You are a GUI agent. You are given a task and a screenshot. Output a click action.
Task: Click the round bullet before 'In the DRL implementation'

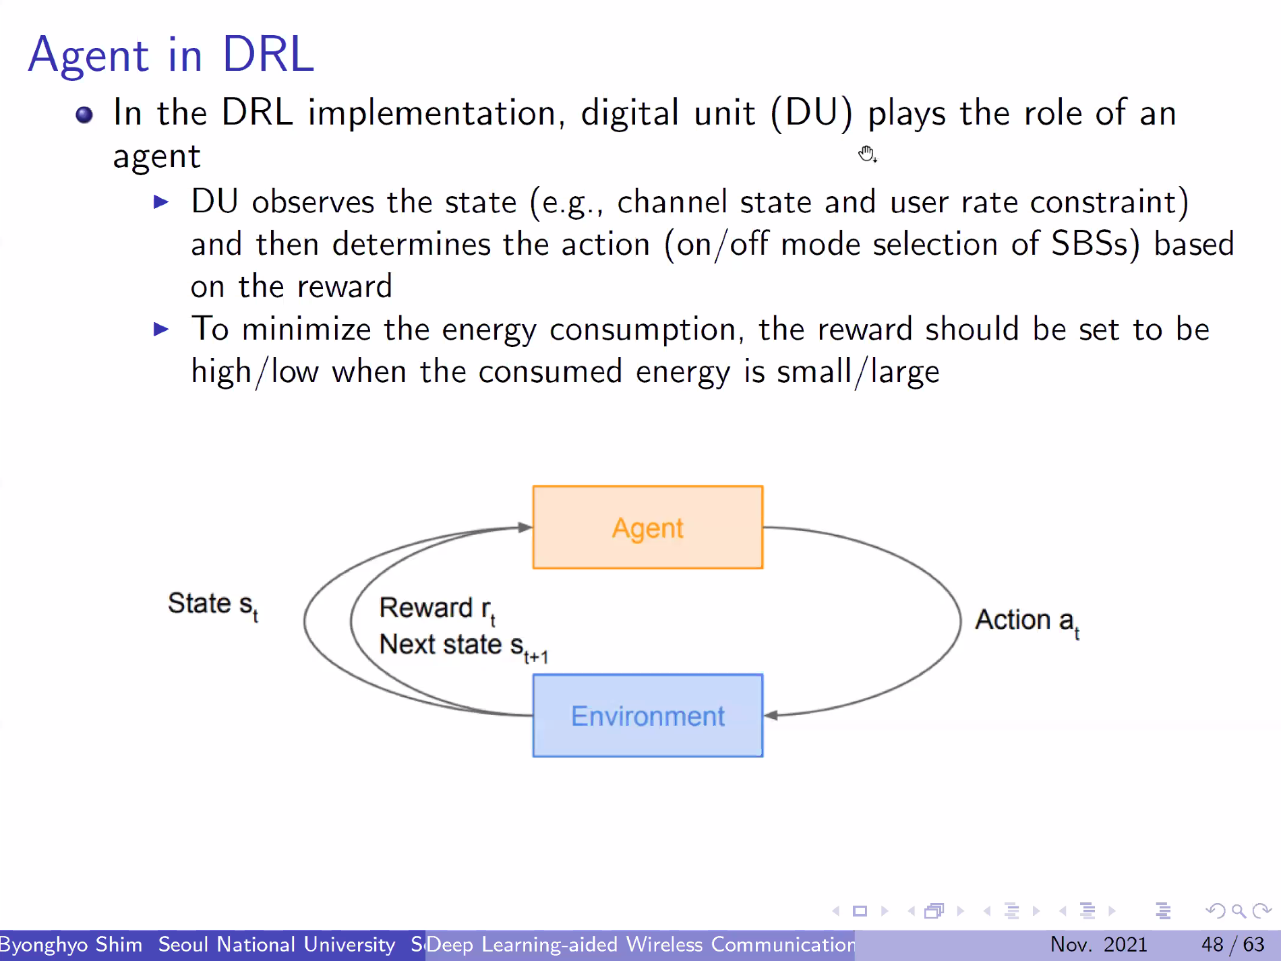click(x=84, y=115)
